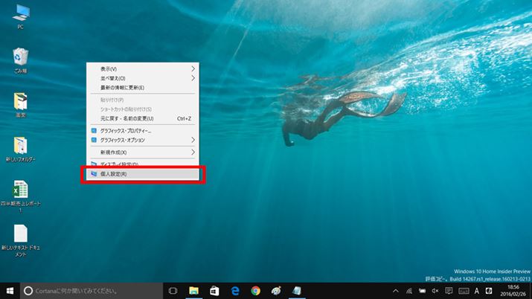Open Microsoft Edge from the taskbar
Viewport: 532px width, 299px height.
click(234, 290)
